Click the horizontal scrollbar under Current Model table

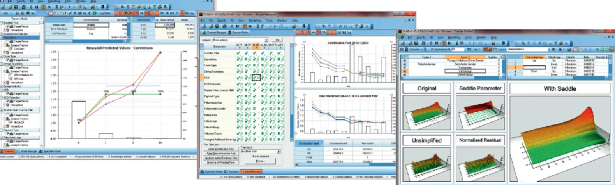click(x=86, y=41)
